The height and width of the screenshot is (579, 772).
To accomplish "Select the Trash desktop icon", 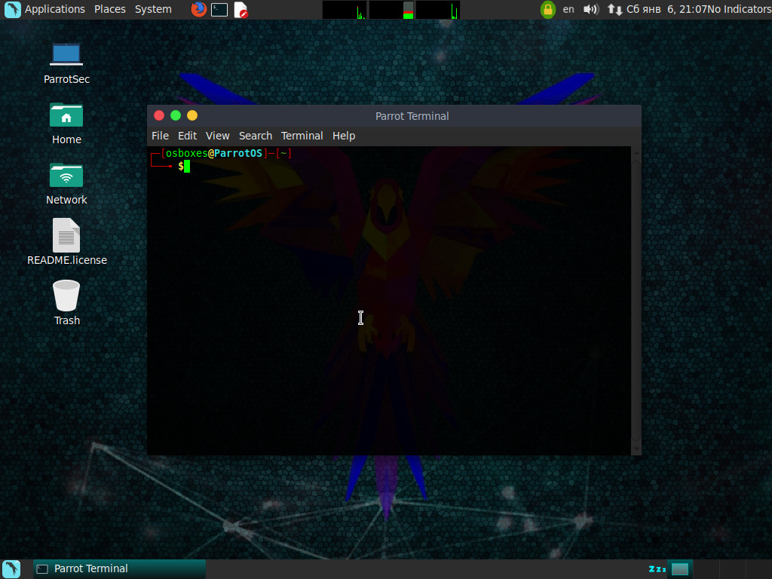I will pyautogui.click(x=66, y=303).
